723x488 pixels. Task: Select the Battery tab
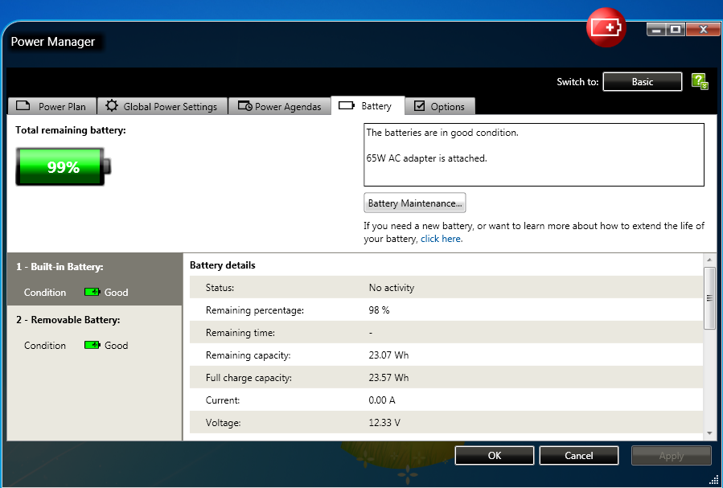[x=368, y=105]
